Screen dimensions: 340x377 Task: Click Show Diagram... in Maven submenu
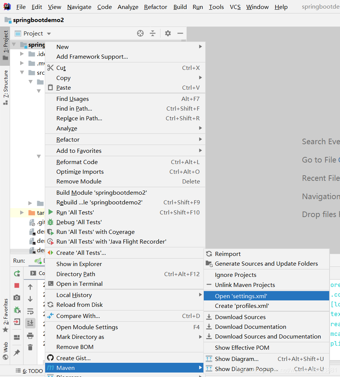[266, 359]
